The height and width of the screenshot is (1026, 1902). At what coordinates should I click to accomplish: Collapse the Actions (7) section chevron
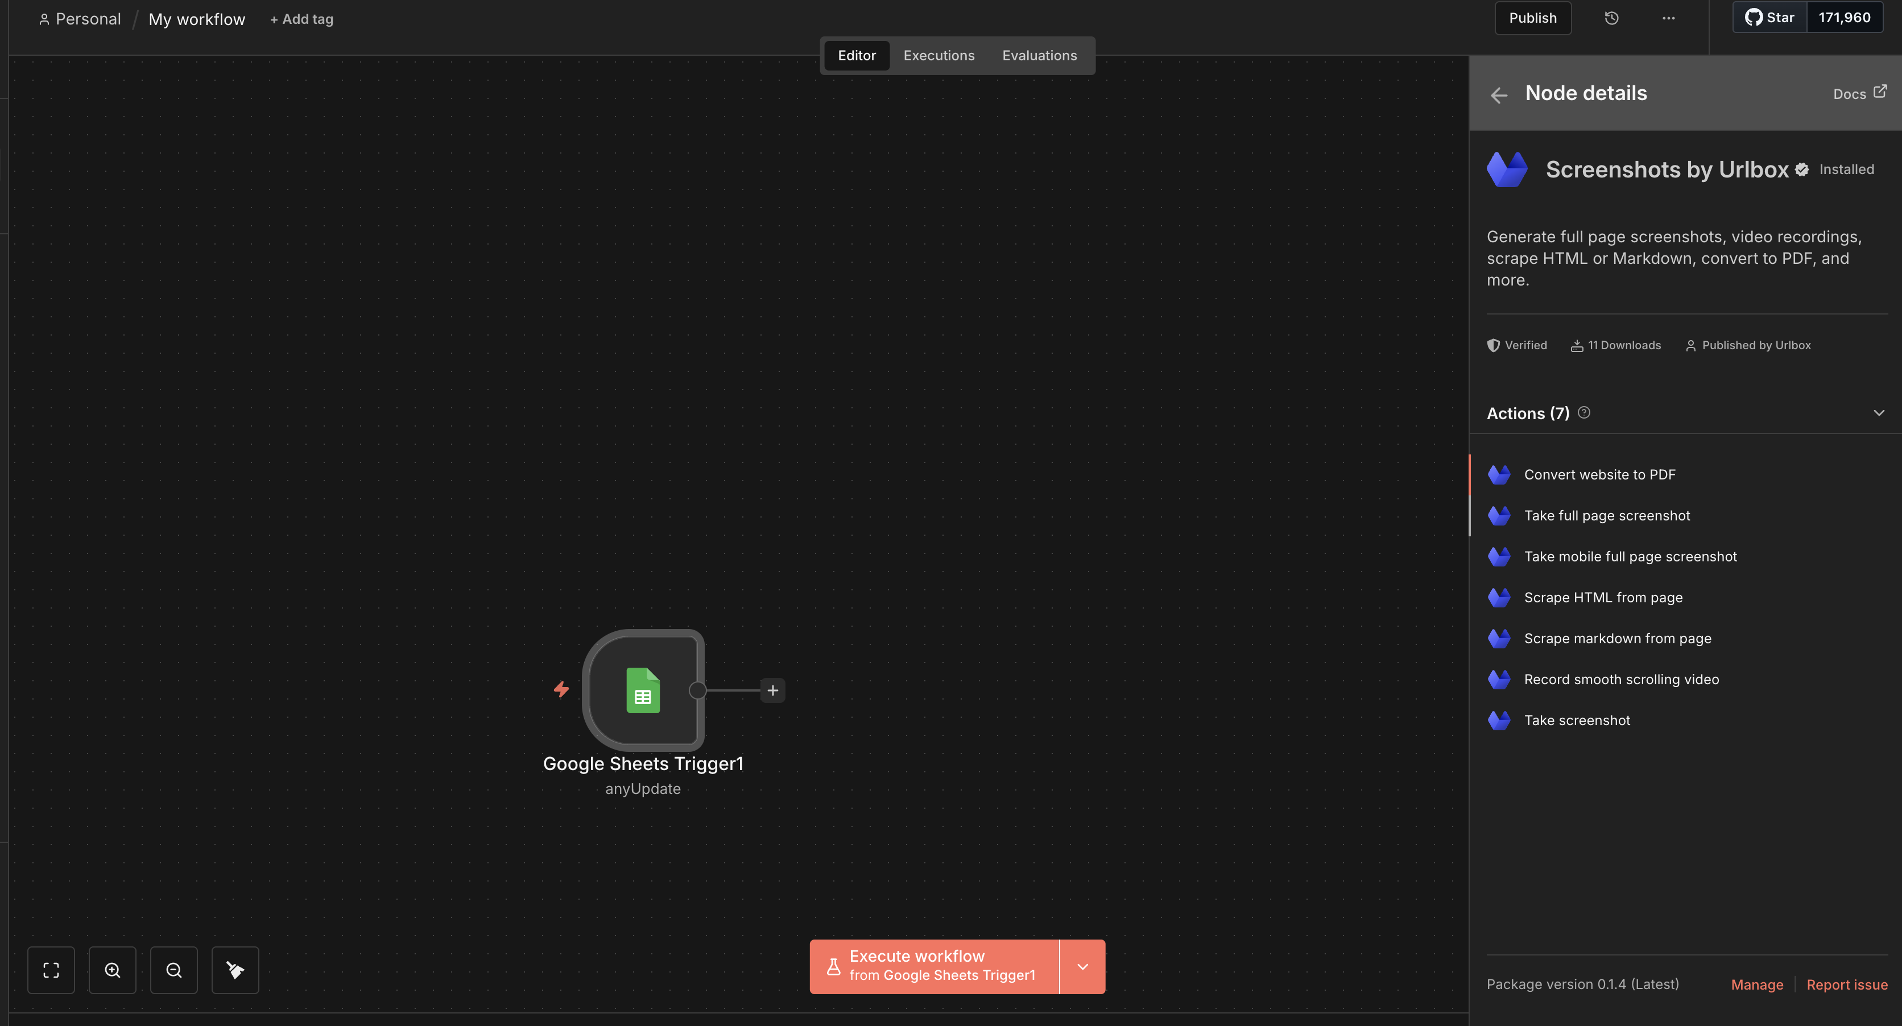pyautogui.click(x=1878, y=413)
